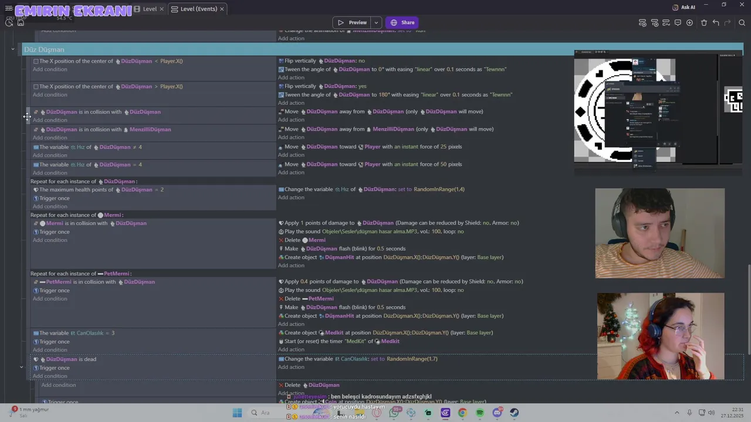Add a new empty event from toolbar
751x422 pixels.
[x=642, y=23]
